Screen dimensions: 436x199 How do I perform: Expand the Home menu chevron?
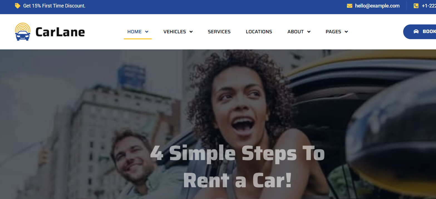[147, 32]
